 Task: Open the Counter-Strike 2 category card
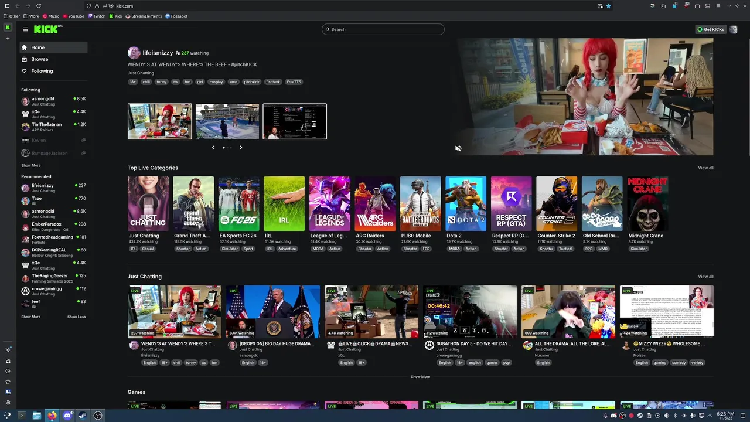click(x=557, y=204)
